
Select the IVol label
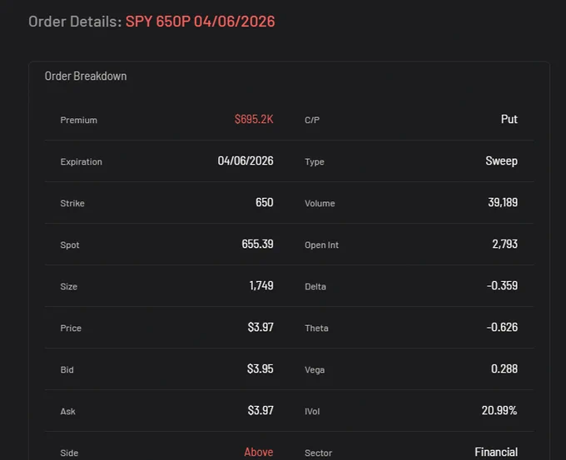[x=312, y=411]
